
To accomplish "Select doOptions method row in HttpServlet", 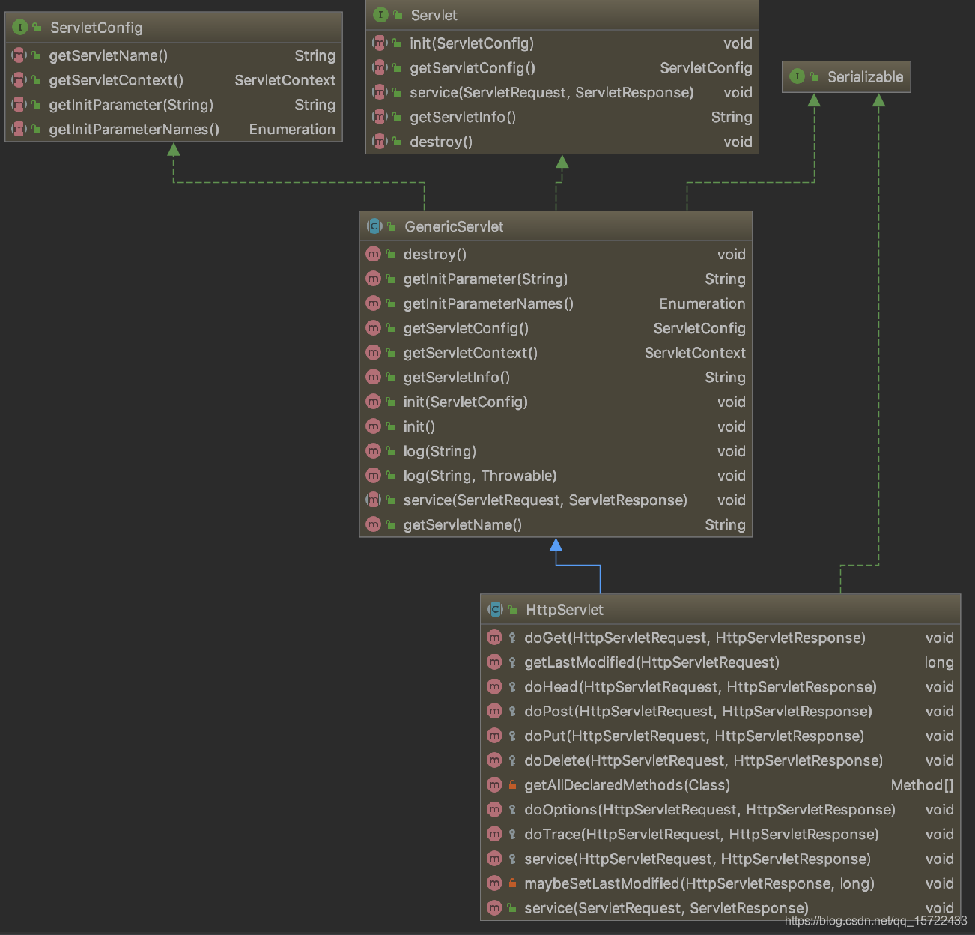I will (720, 810).
